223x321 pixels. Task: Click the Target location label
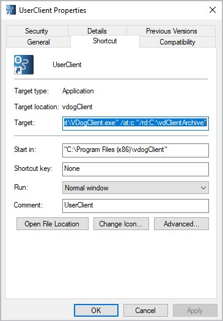(x=37, y=107)
